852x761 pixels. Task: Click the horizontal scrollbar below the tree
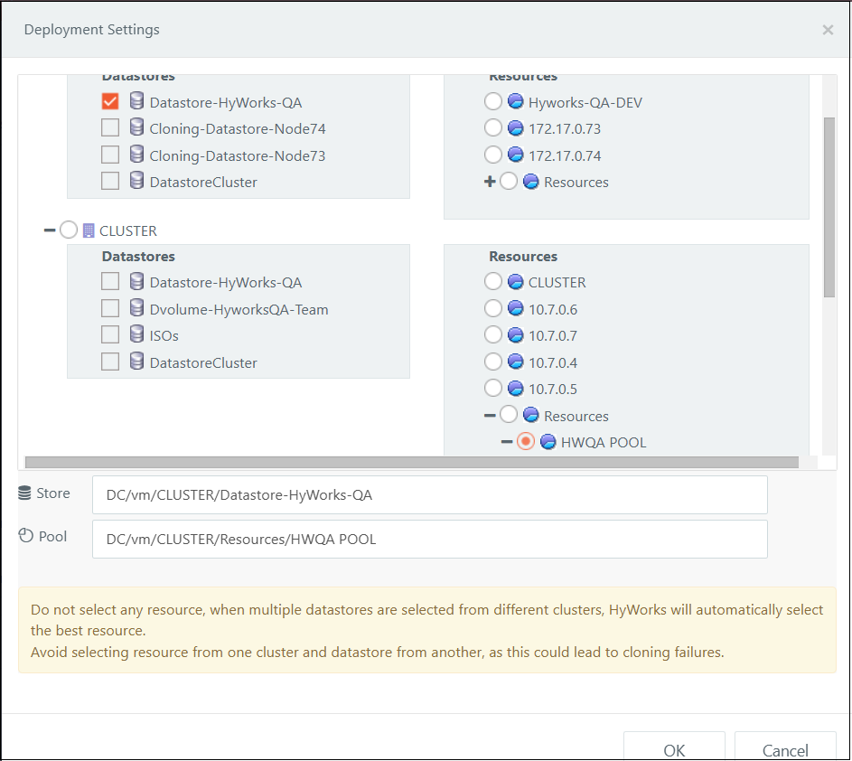pyautogui.click(x=412, y=462)
